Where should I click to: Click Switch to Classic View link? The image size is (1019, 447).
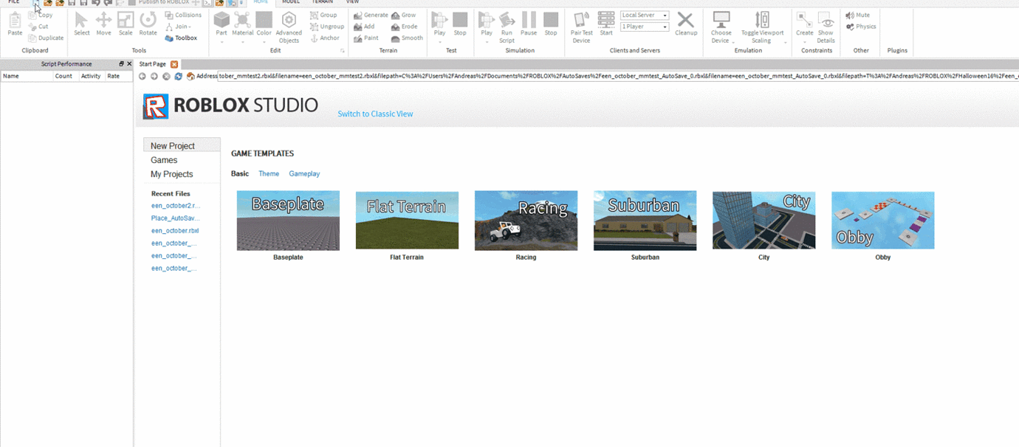pyautogui.click(x=375, y=114)
